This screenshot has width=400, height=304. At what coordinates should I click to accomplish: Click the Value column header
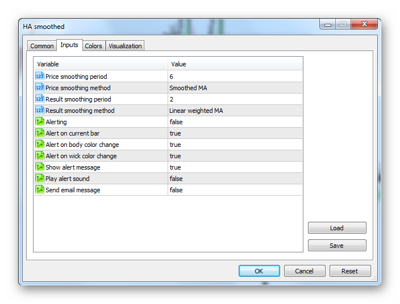[235, 64]
